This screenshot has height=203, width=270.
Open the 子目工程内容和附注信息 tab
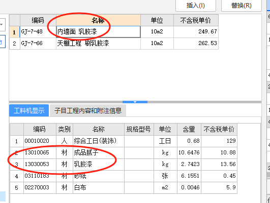[88, 110]
